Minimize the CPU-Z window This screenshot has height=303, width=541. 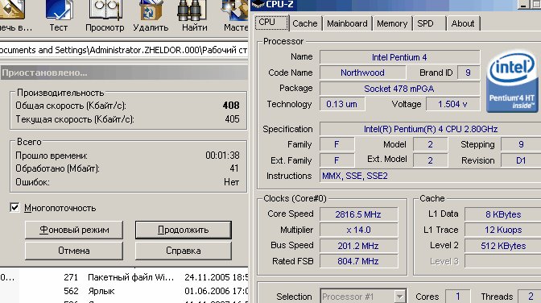click(x=523, y=5)
